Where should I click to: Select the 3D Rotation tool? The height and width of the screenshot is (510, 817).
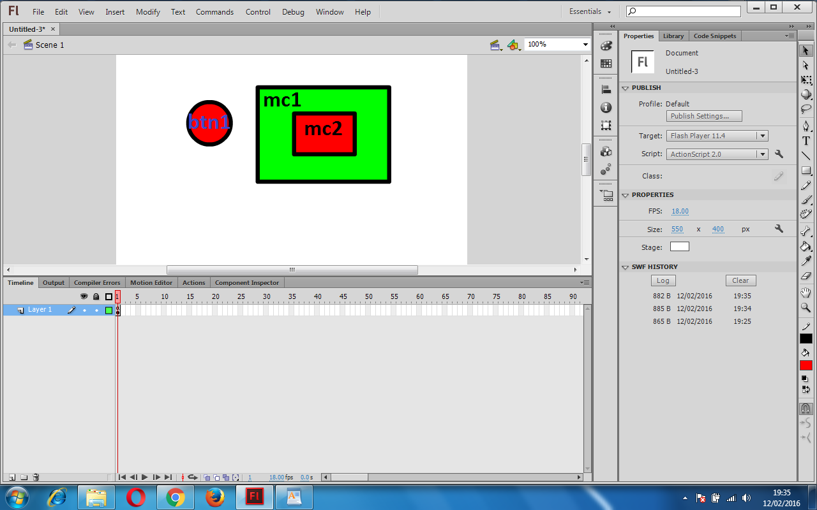point(806,94)
